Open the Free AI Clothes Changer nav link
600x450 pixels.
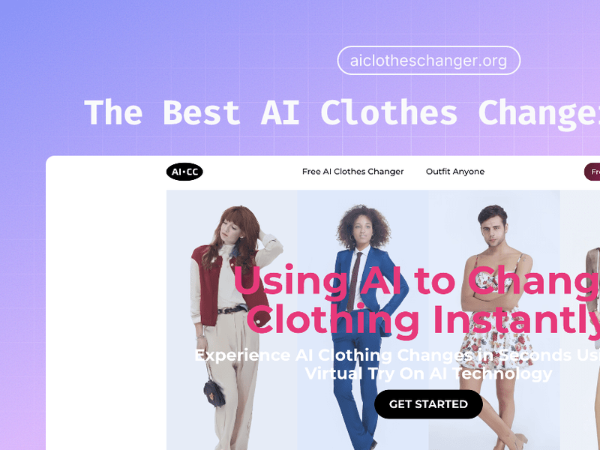(x=352, y=172)
